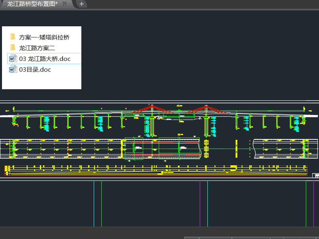Select the cyan vertical line in lower viewport

coord(207,203)
